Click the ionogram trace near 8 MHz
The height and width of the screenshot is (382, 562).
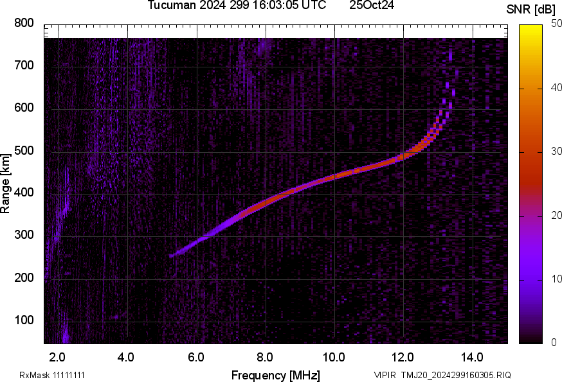pyautogui.click(x=265, y=204)
